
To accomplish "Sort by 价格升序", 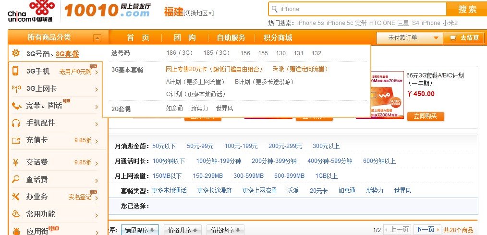I will pyautogui.click(x=183, y=230).
